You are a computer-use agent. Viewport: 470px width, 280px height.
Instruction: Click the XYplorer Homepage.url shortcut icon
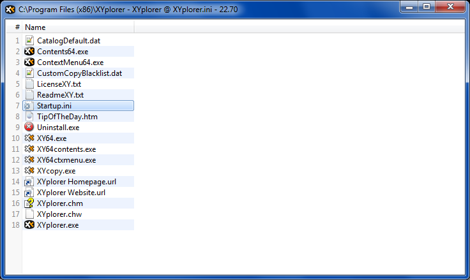click(29, 182)
